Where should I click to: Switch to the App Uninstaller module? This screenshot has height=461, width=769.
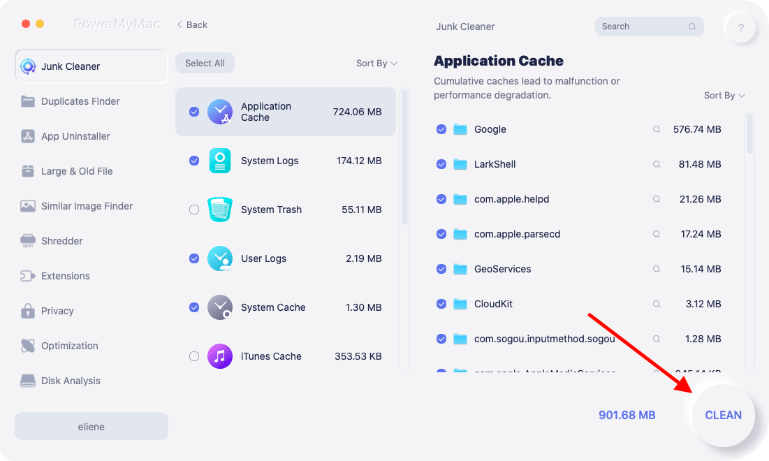(x=91, y=136)
